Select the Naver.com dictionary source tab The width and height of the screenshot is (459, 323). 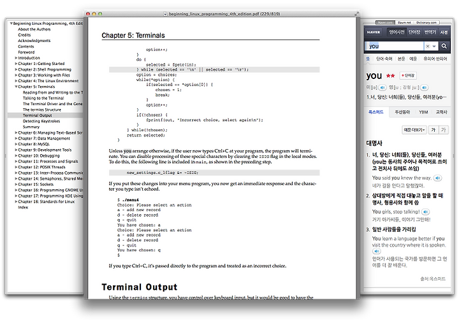click(385, 22)
